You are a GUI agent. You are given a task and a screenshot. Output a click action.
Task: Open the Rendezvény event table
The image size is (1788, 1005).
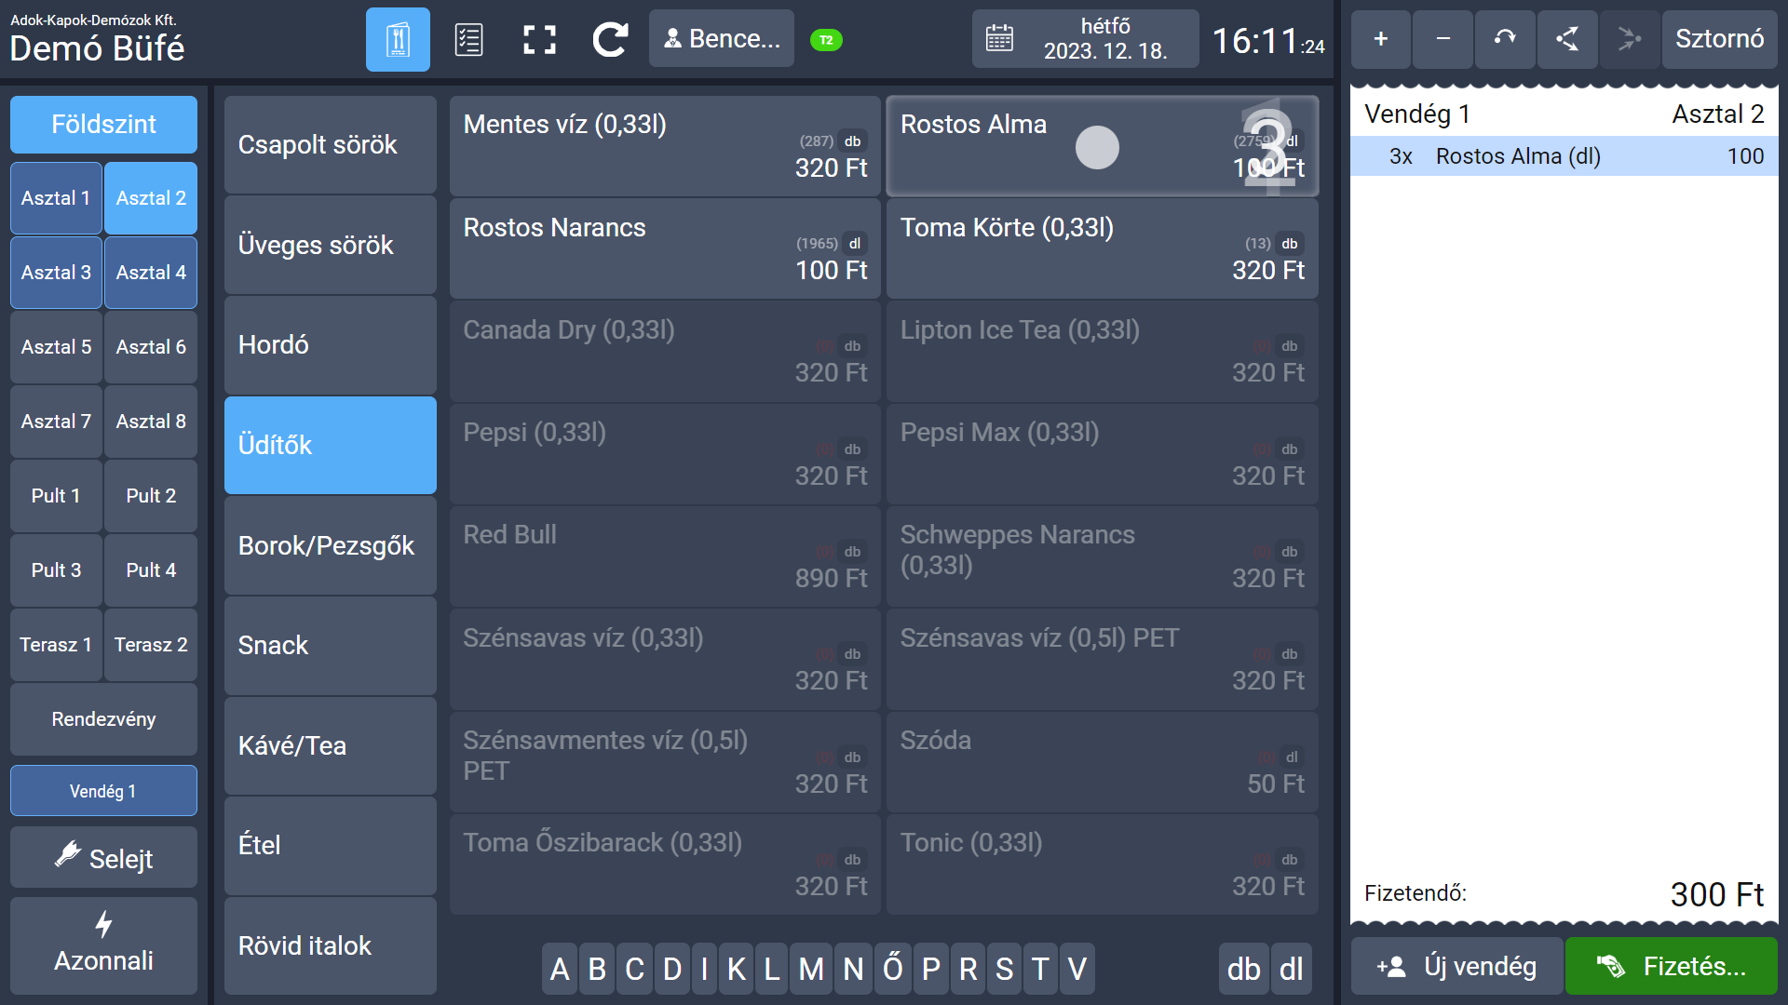[103, 719]
